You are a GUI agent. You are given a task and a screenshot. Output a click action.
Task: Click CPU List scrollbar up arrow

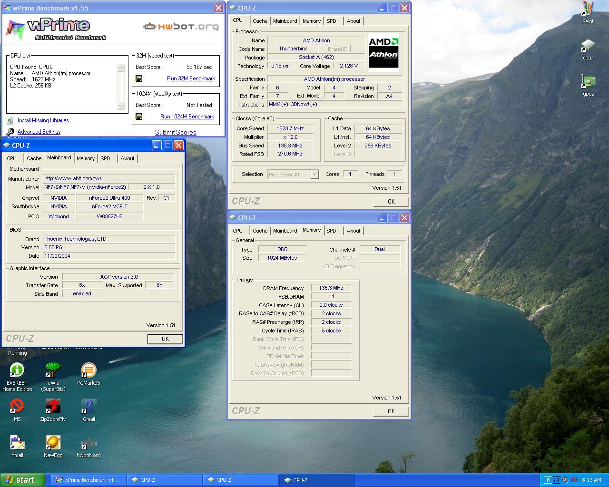click(x=121, y=68)
